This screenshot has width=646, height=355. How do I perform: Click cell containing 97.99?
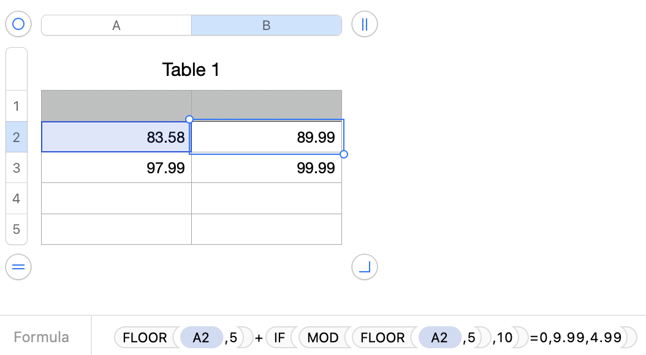(x=116, y=168)
